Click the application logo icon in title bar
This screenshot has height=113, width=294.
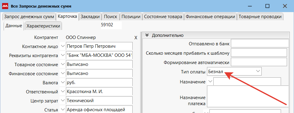tap(5, 6)
